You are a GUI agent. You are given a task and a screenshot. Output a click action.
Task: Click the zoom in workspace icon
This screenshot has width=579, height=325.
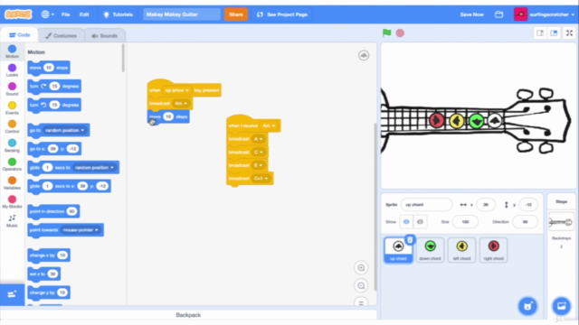pos(361,268)
